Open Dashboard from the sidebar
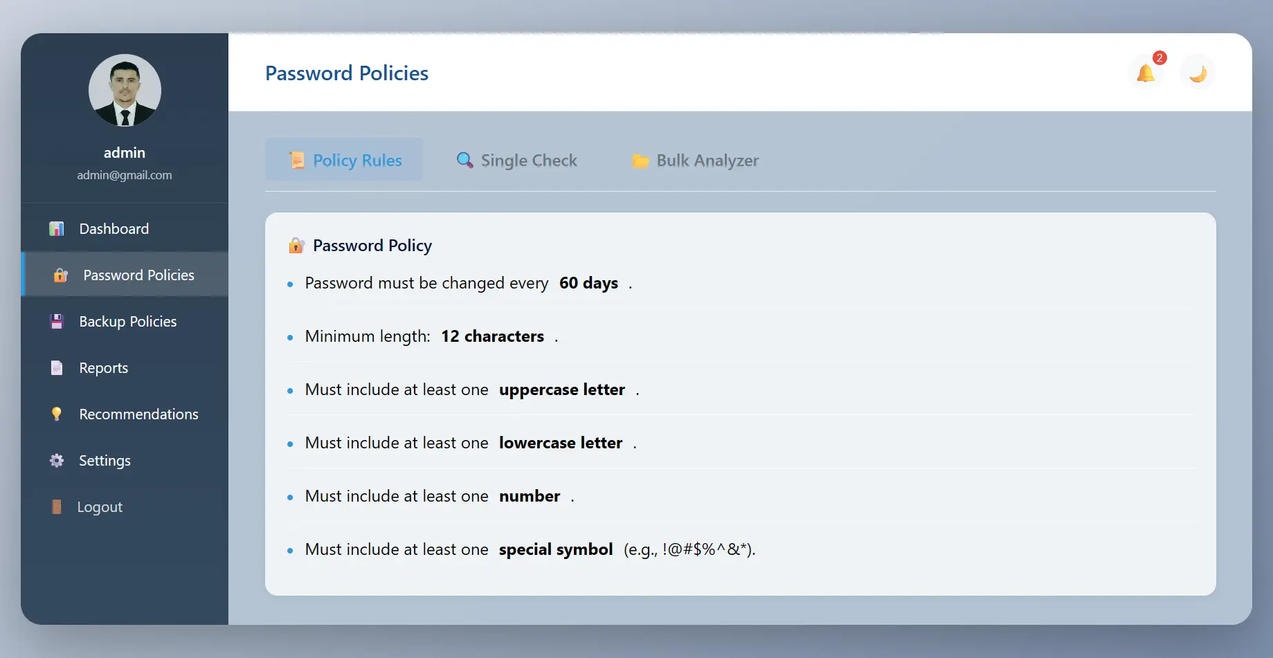The height and width of the screenshot is (658, 1273). 114,229
